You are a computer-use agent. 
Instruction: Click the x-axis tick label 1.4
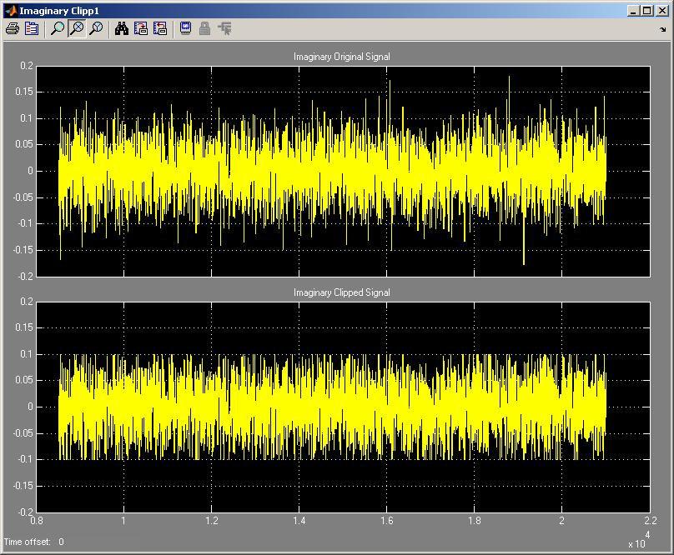[x=299, y=521]
